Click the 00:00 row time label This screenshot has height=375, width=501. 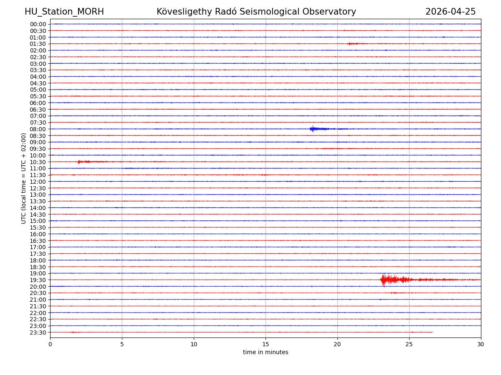click(38, 24)
